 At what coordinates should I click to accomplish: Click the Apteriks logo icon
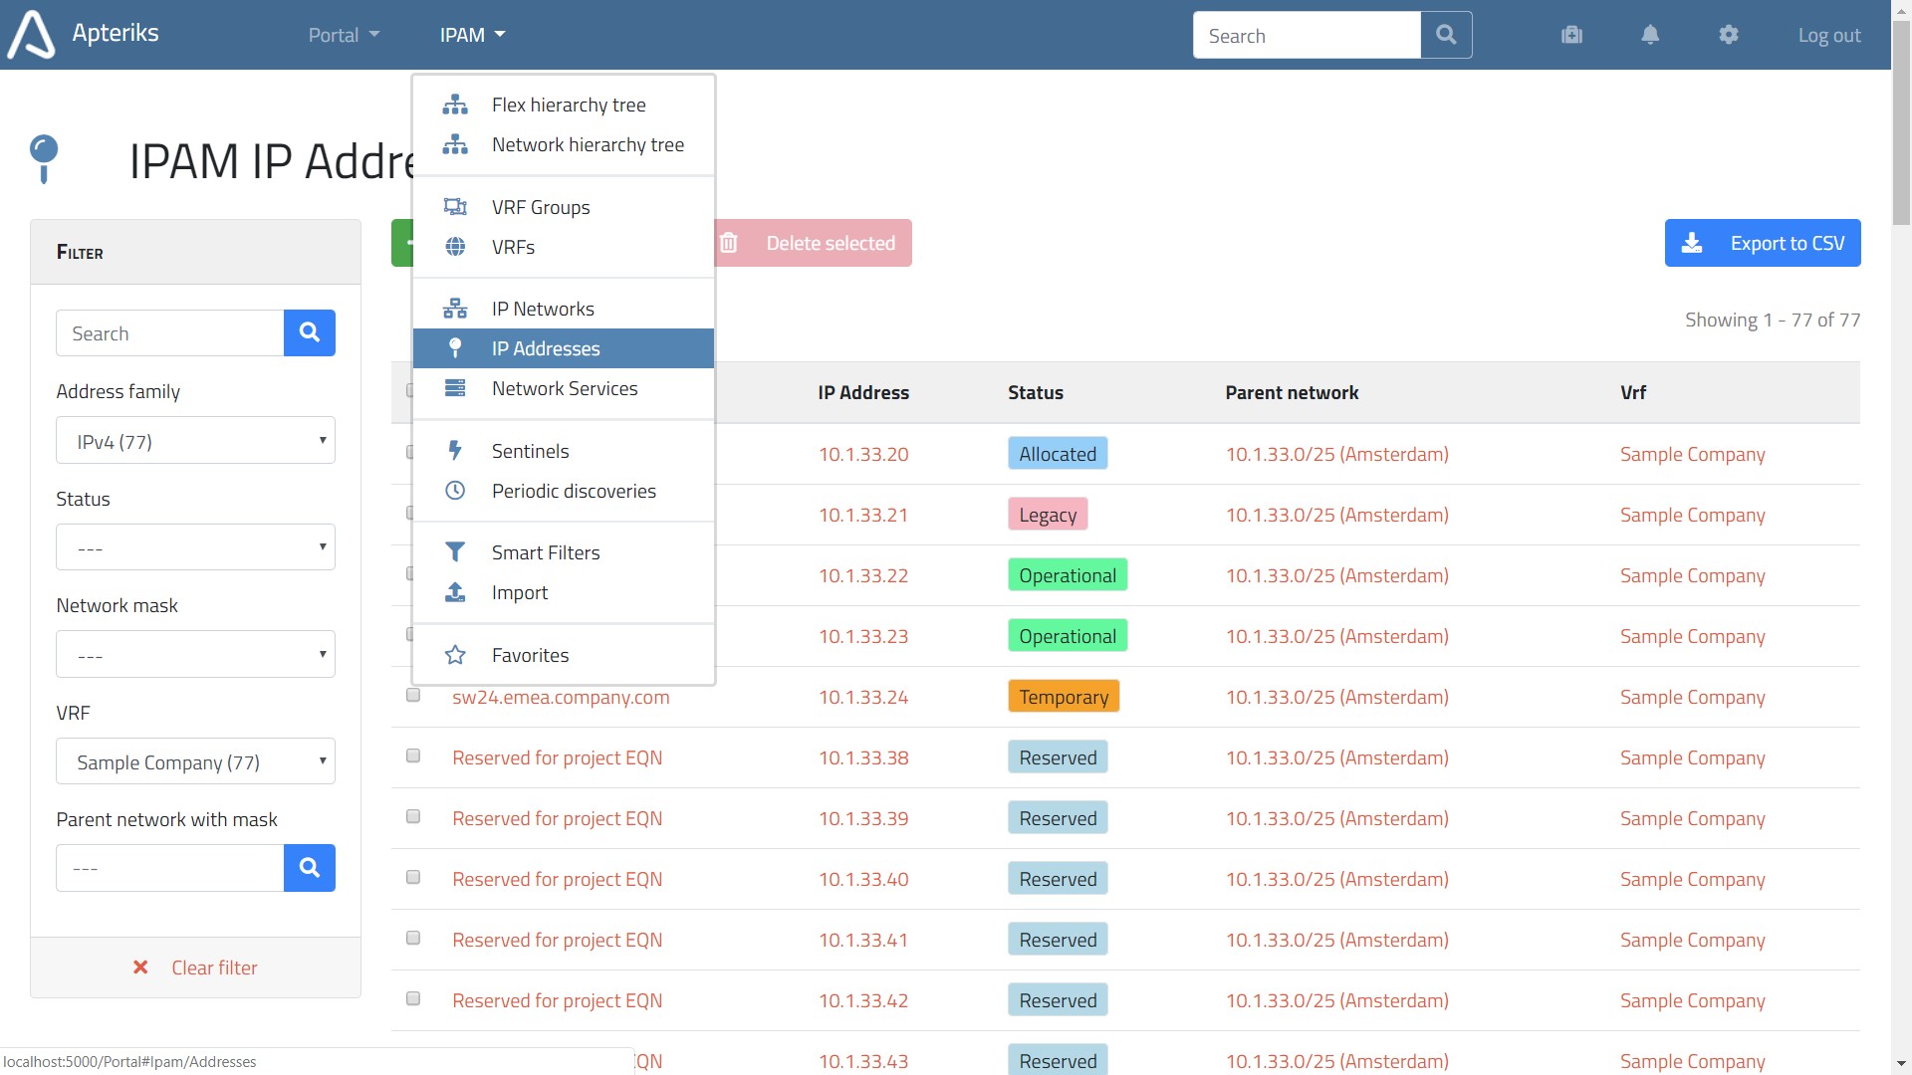pos(31,35)
